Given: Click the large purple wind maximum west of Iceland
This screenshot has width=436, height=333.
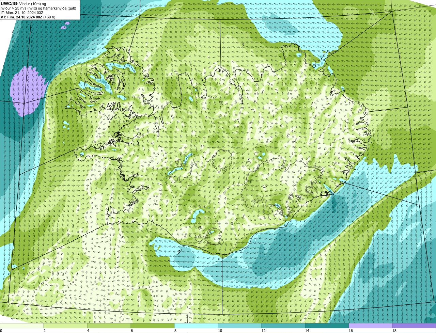Looking at the screenshot, I should (28, 91).
